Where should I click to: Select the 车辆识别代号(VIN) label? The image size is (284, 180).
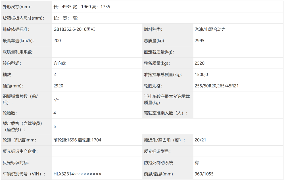point(24,174)
